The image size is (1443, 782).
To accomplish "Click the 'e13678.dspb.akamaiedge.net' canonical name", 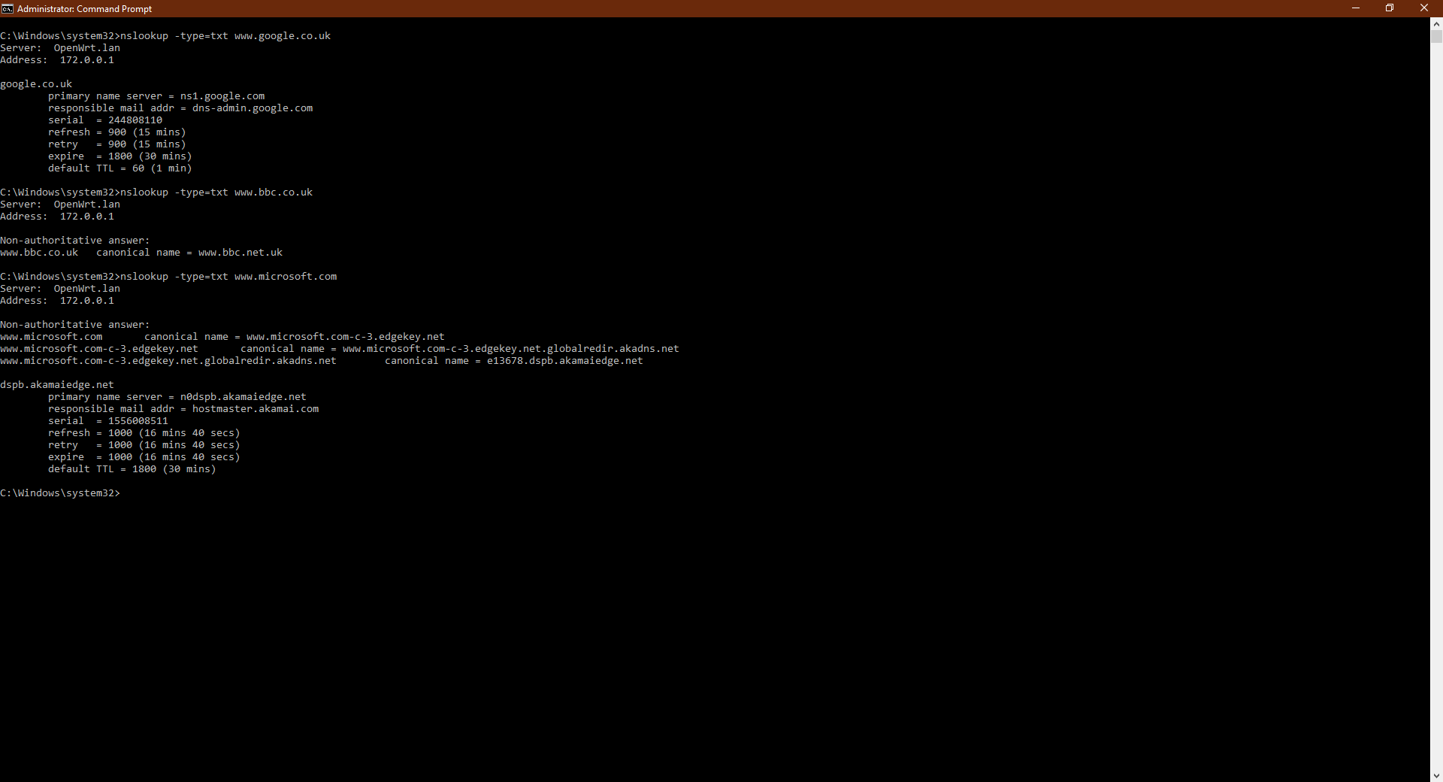I will [565, 361].
